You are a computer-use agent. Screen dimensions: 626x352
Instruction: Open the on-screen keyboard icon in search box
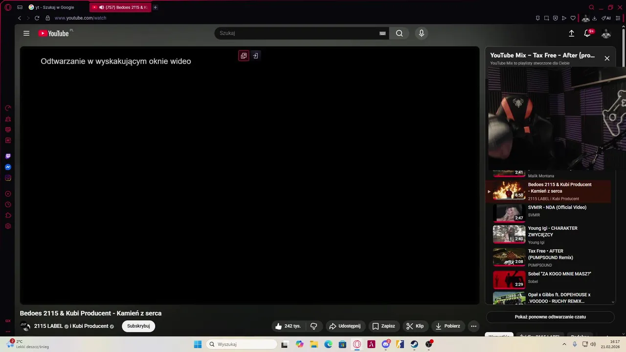(382, 33)
